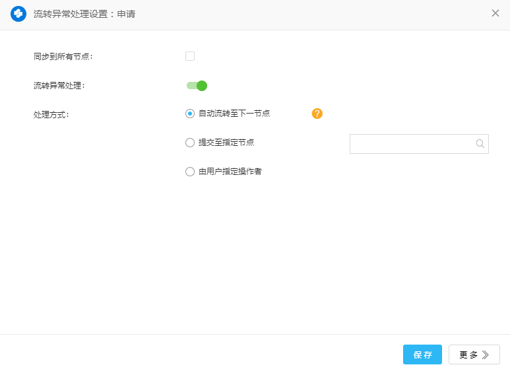Click the orange help question mark icon

[x=317, y=114]
